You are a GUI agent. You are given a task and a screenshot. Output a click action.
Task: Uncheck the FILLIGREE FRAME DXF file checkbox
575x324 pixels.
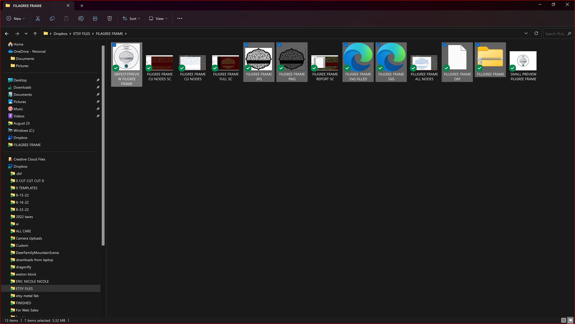(445, 45)
